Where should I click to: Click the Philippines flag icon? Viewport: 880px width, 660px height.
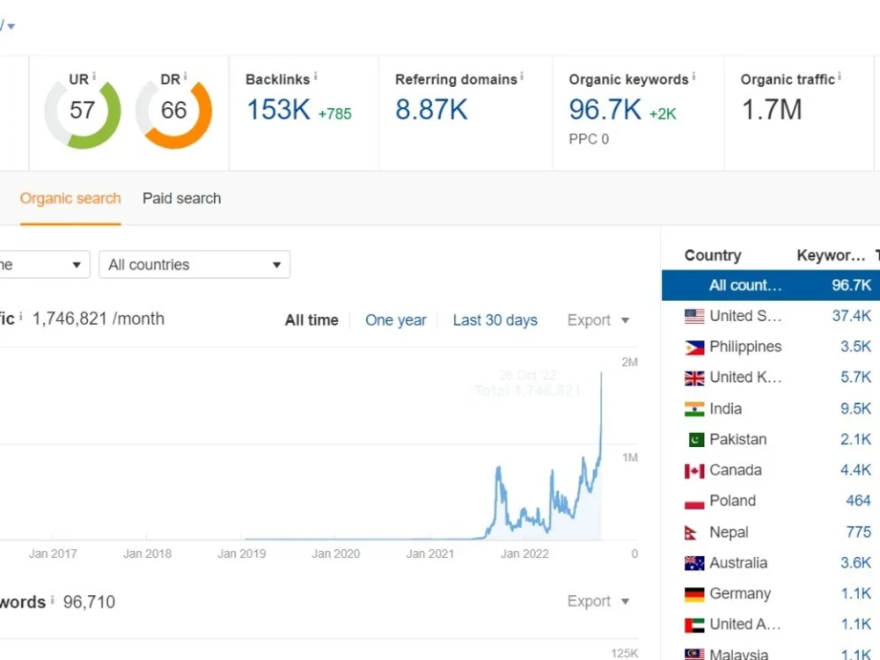pyautogui.click(x=694, y=348)
